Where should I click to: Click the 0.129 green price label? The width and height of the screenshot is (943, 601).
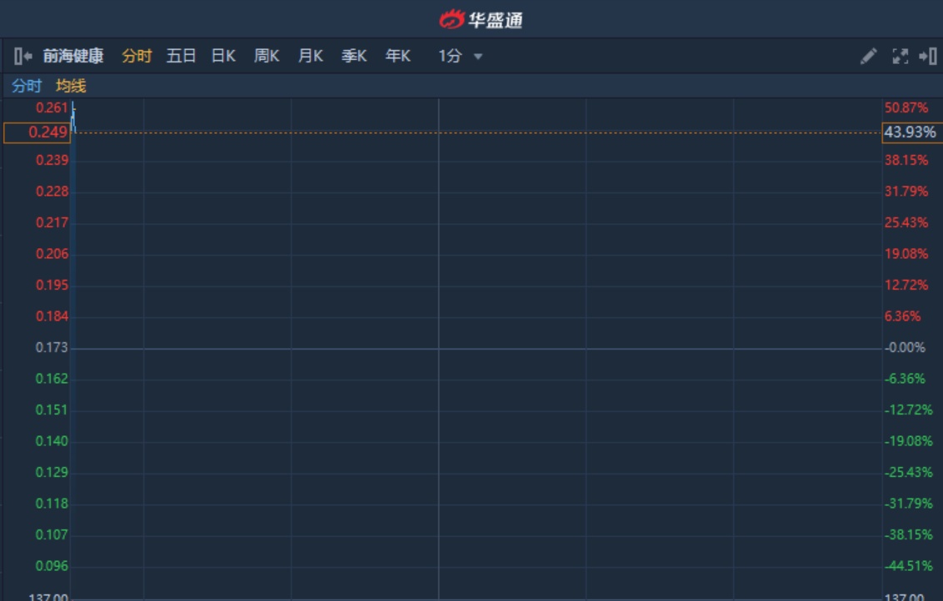52,472
